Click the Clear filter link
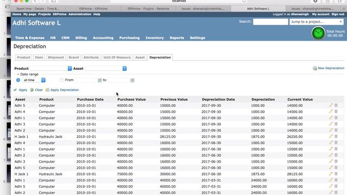 pyautogui.click(x=38, y=90)
